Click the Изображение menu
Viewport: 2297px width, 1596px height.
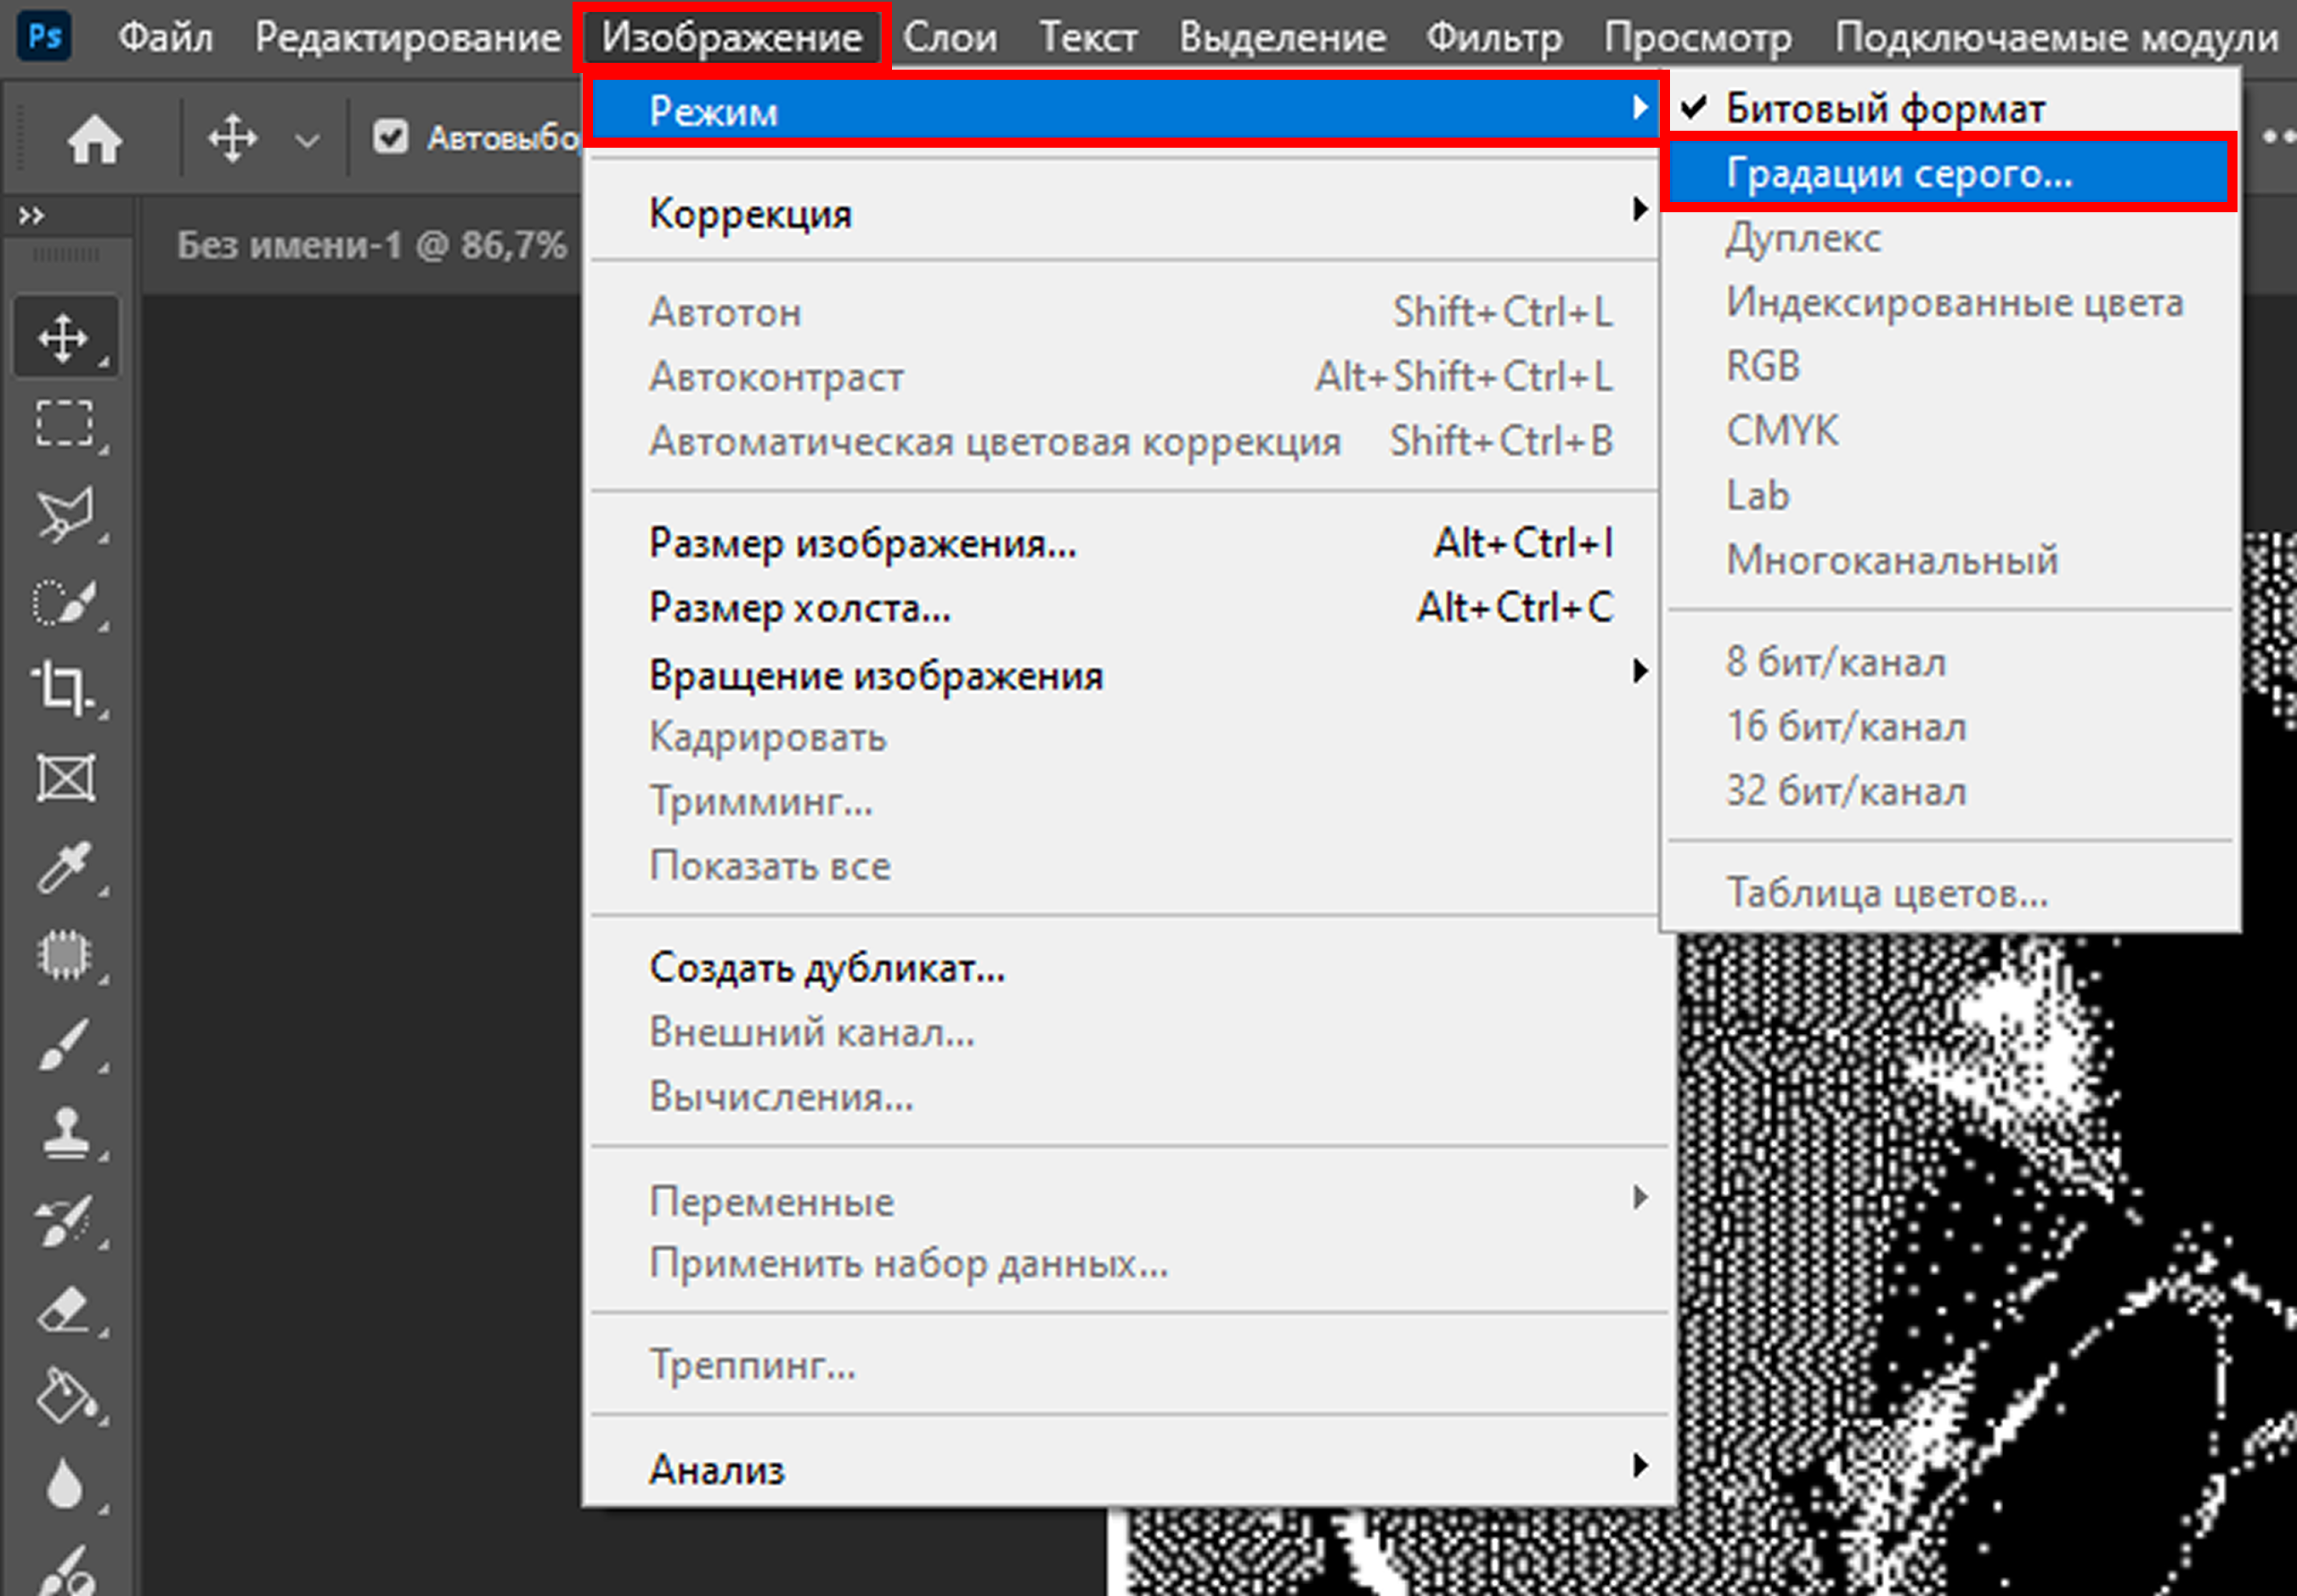731,37
